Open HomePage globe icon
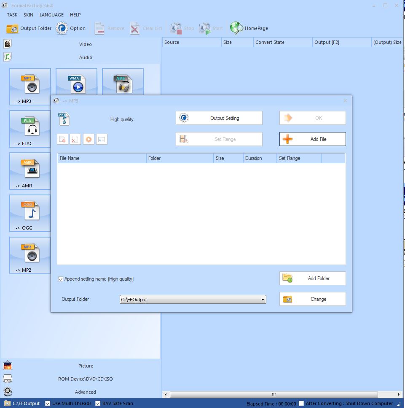This screenshot has width=405, height=408. tap(236, 28)
